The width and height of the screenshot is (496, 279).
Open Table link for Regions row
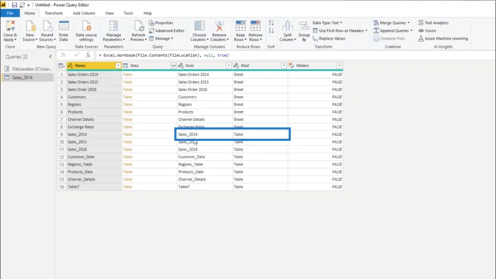tap(128, 104)
